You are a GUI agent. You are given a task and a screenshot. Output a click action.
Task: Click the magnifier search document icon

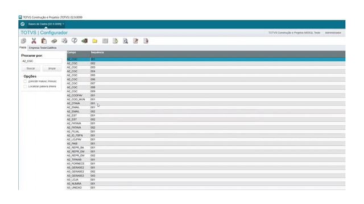125,41
